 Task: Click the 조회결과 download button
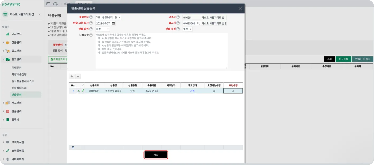click(58, 59)
